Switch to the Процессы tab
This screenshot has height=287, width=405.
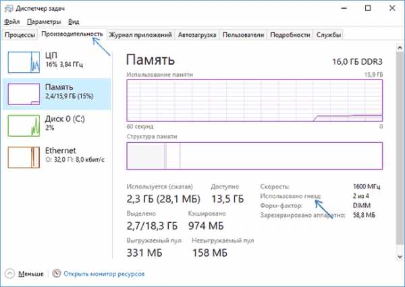coord(20,35)
